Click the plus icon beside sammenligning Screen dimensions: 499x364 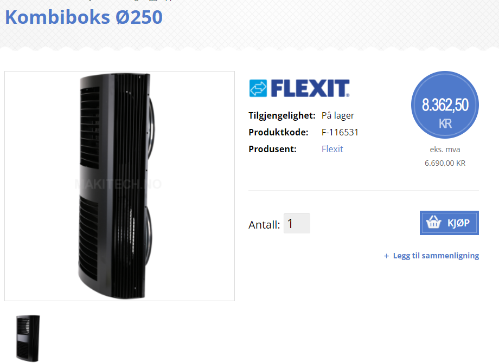pos(386,256)
